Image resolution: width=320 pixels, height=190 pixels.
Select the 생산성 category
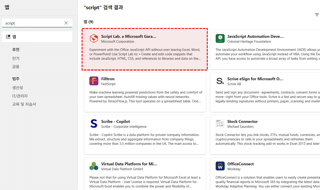tap(18, 88)
